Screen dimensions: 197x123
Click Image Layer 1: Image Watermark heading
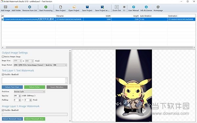[21, 106]
